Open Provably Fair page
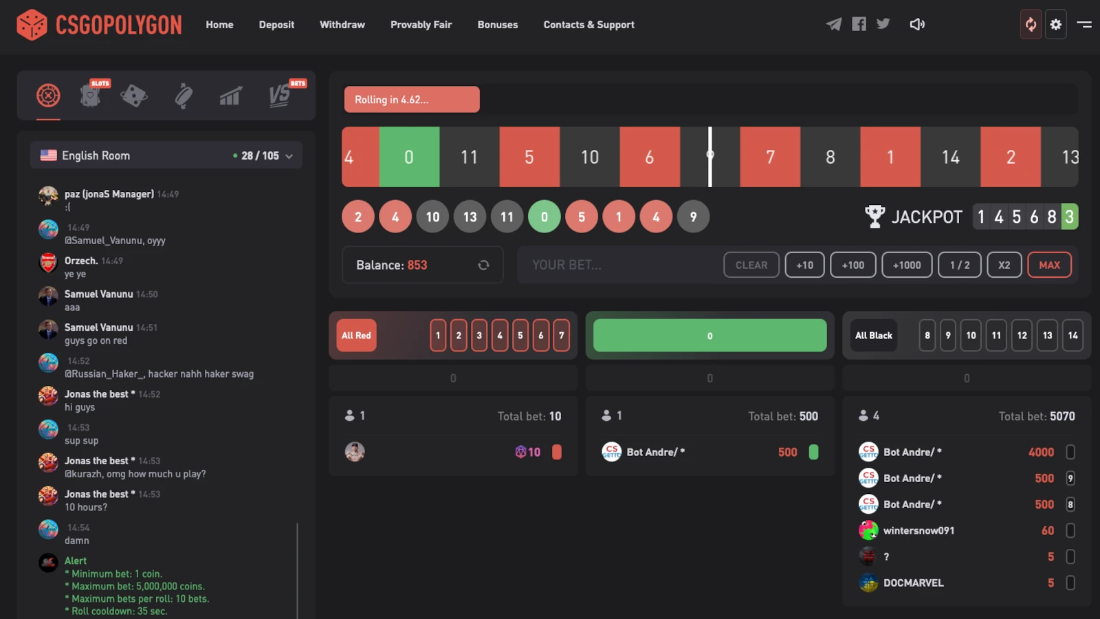The image size is (1100, 619). (x=421, y=25)
